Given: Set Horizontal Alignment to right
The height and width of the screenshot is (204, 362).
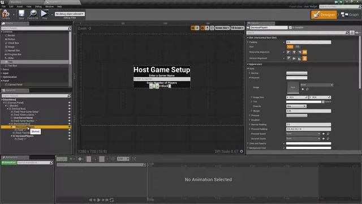Looking at the screenshot, I should [x=300, y=52].
